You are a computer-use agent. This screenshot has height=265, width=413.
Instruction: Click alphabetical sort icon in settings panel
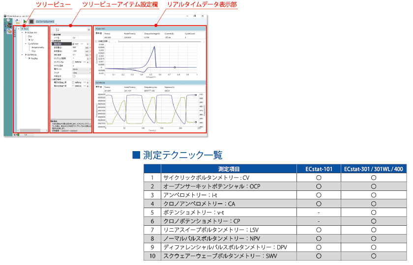pyautogui.click(x=57, y=30)
